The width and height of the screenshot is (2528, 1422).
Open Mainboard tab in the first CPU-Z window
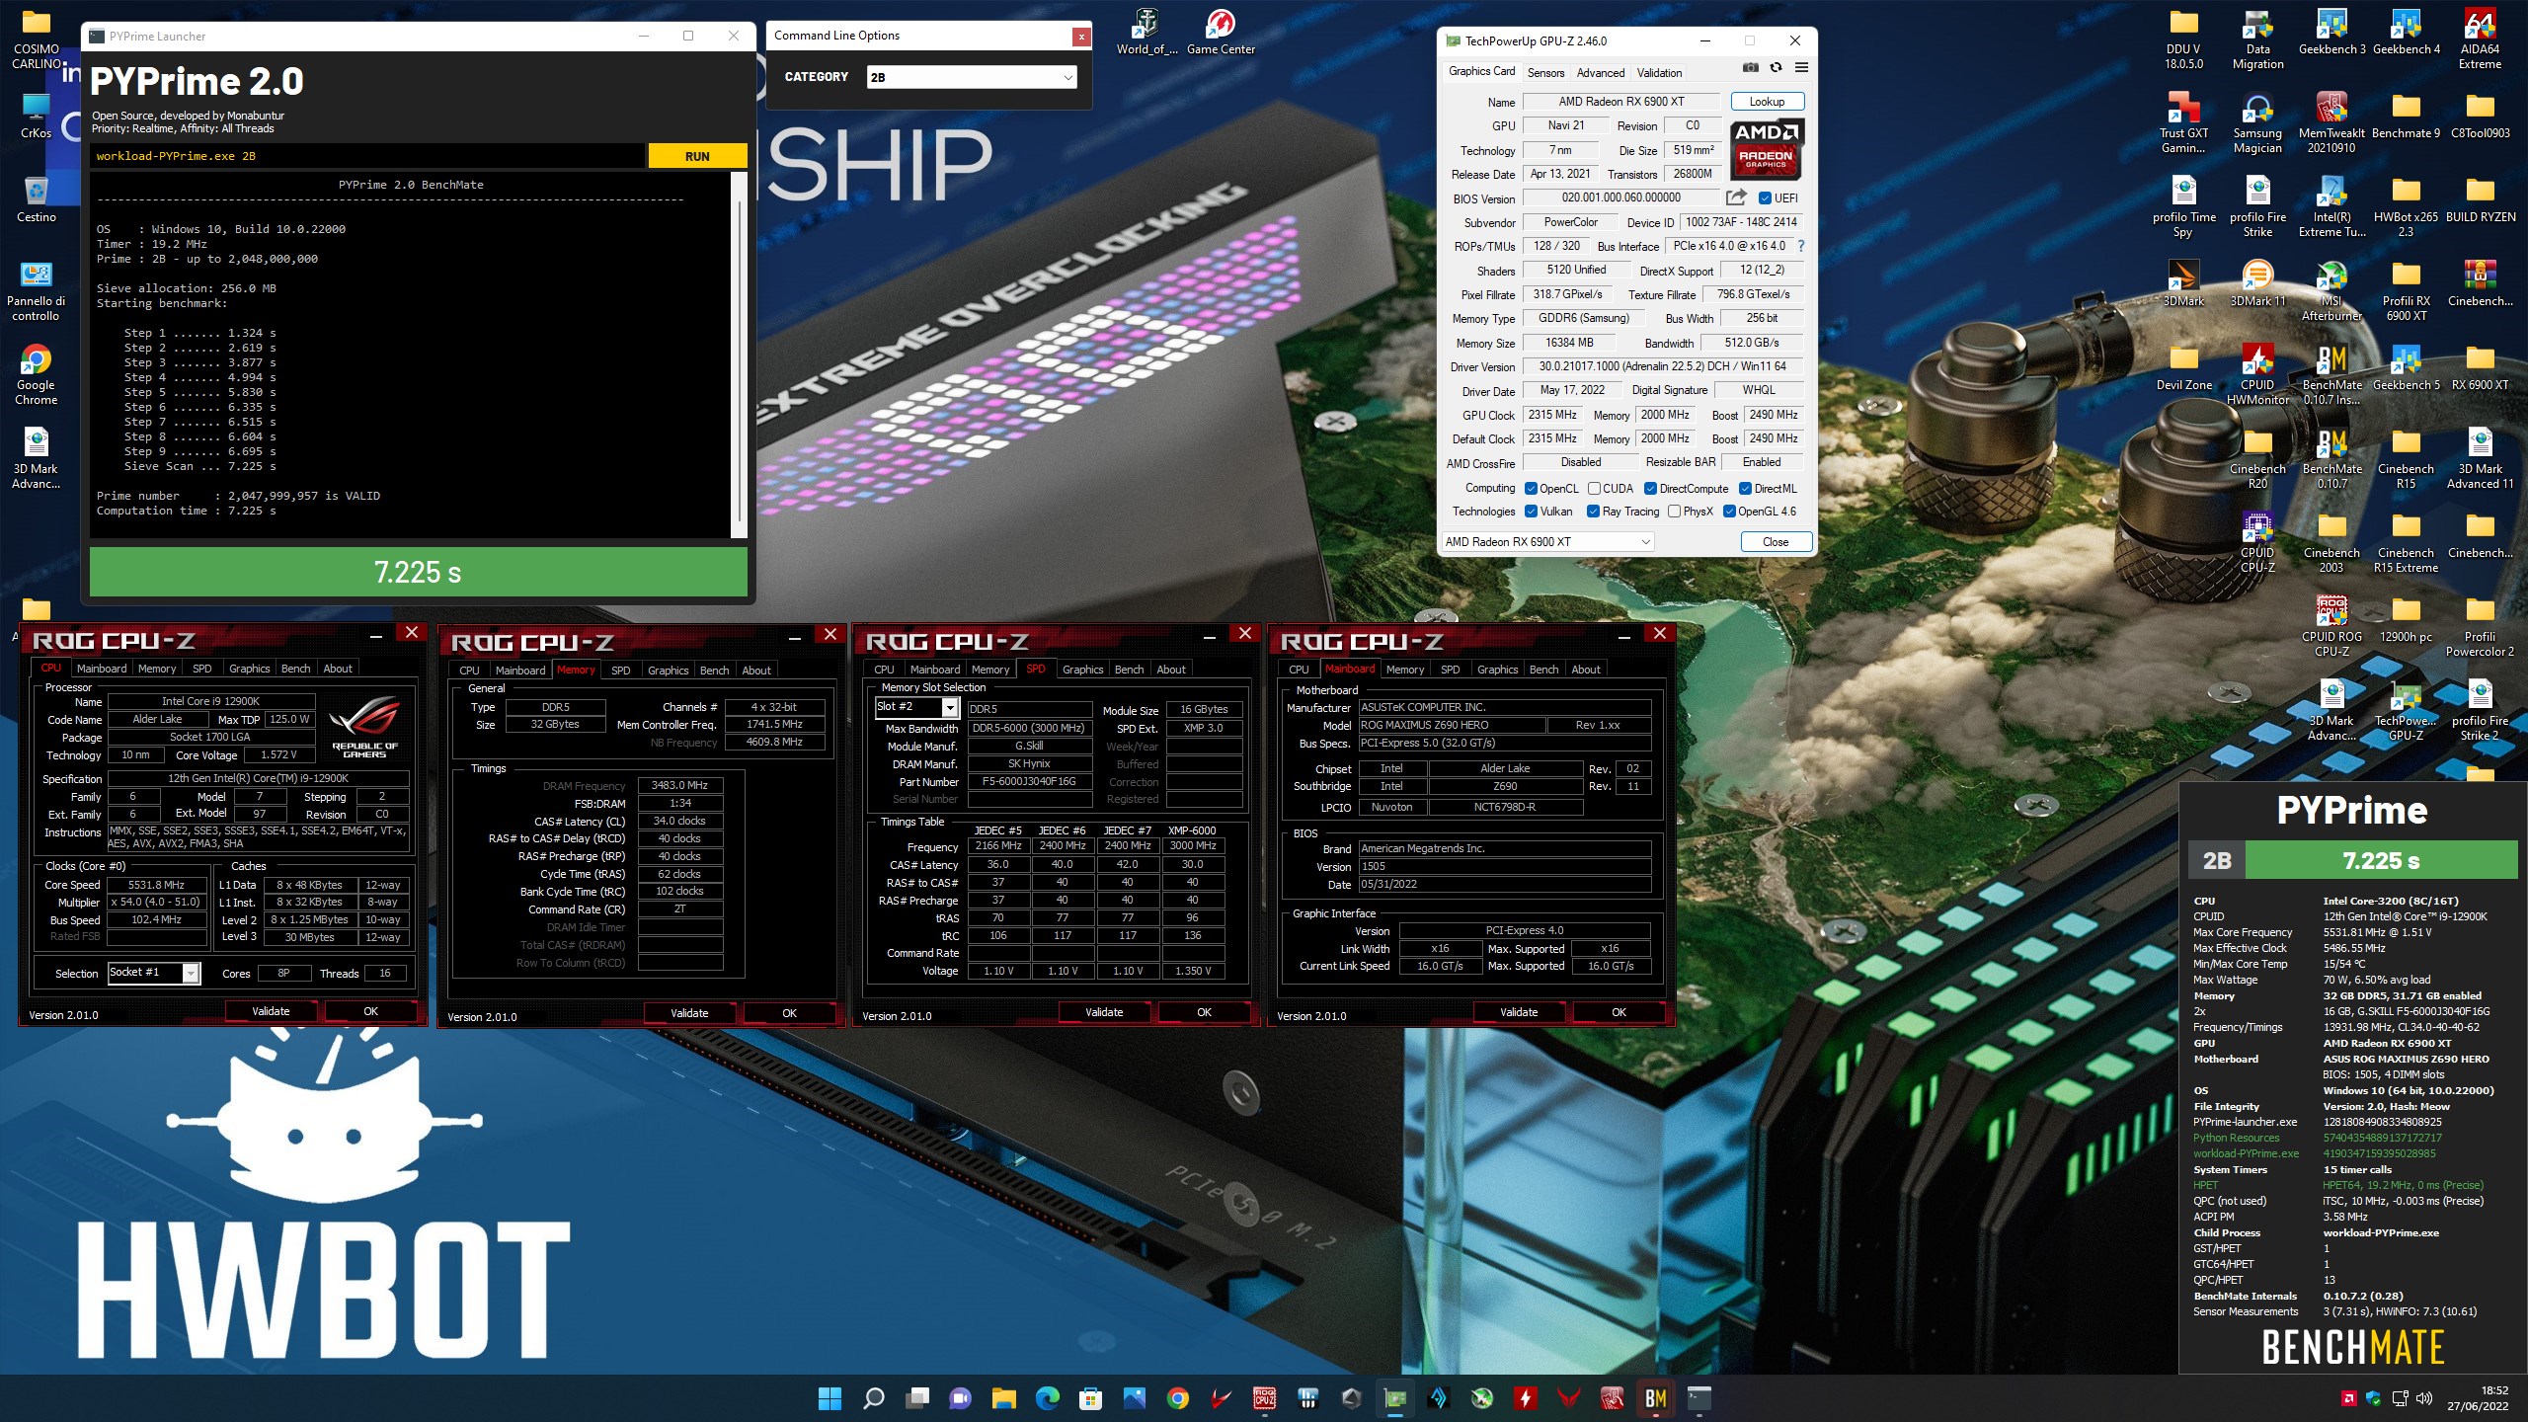coord(102,669)
